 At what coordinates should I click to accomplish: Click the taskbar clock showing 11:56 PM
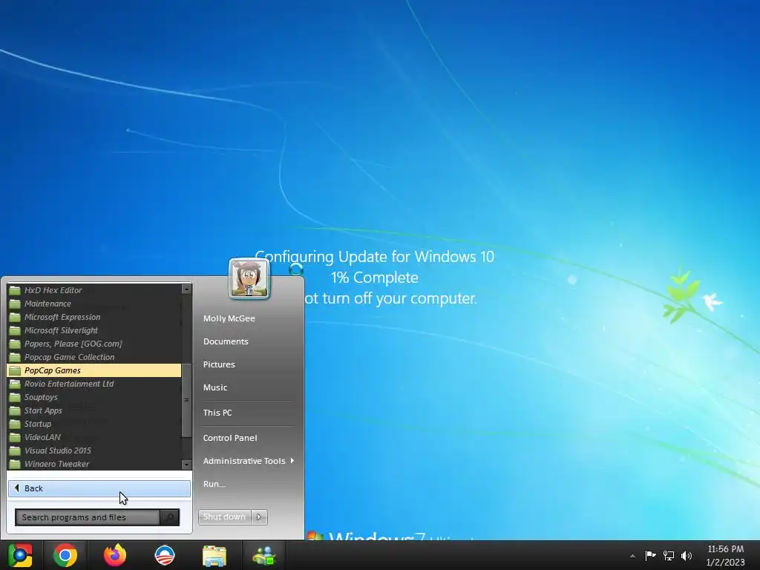coord(726,555)
